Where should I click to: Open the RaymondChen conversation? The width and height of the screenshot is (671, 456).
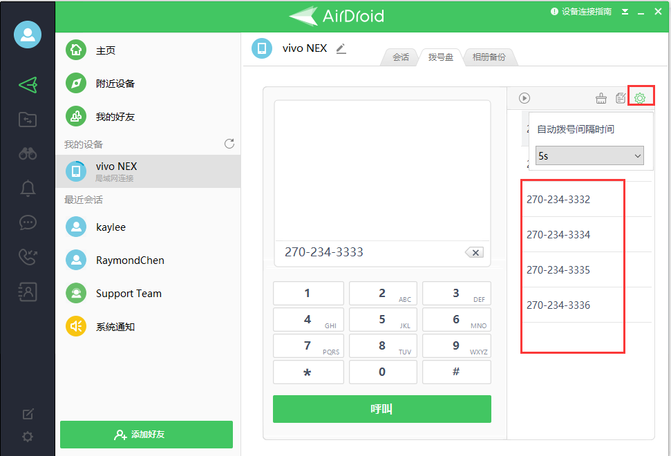tap(148, 260)
